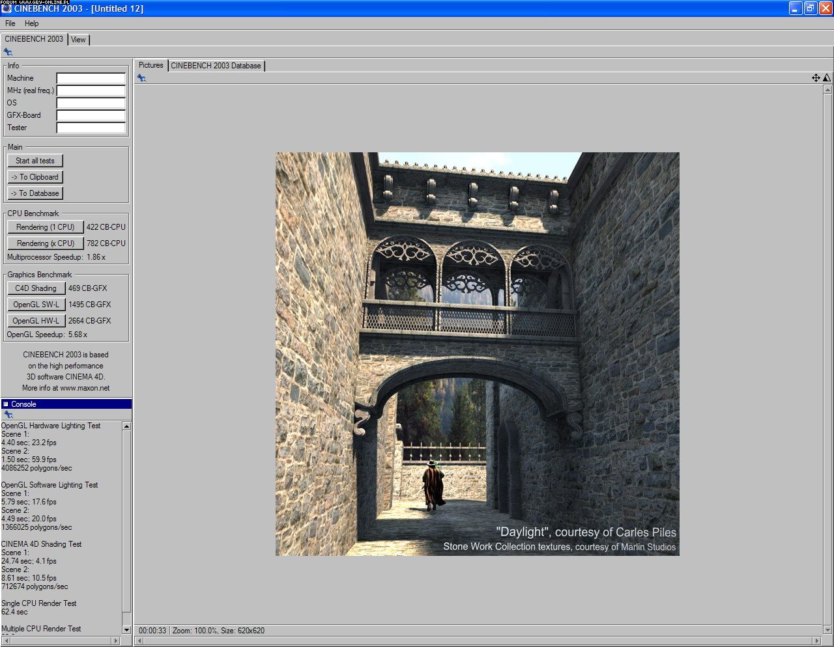The image size is (834, 647).
Task: Click the pin icon below CINEBENCH 2003 tab
Action: coord(8,52)
